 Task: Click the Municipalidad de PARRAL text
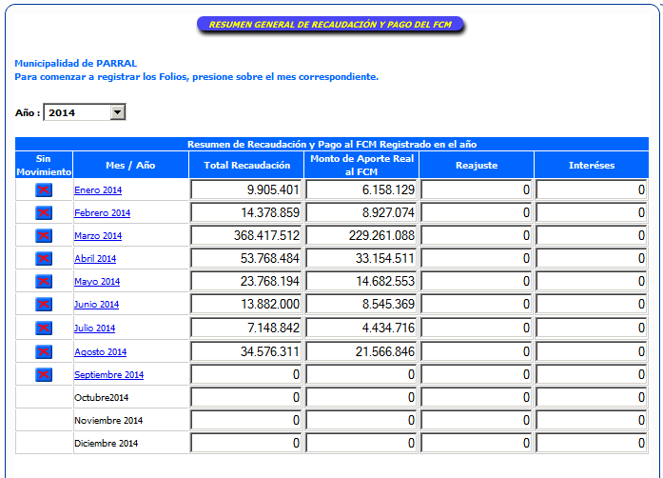[x=76, y=64]
